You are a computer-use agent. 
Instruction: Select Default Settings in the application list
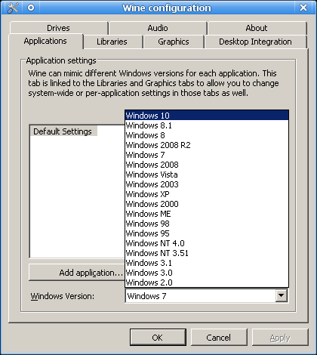(x=63, y=131)
